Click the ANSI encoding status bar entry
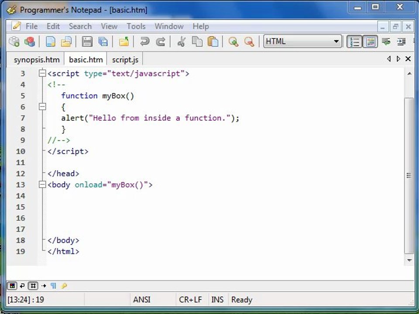The width and height of the screenshot is (419, 314). click(x=141, y=300)
